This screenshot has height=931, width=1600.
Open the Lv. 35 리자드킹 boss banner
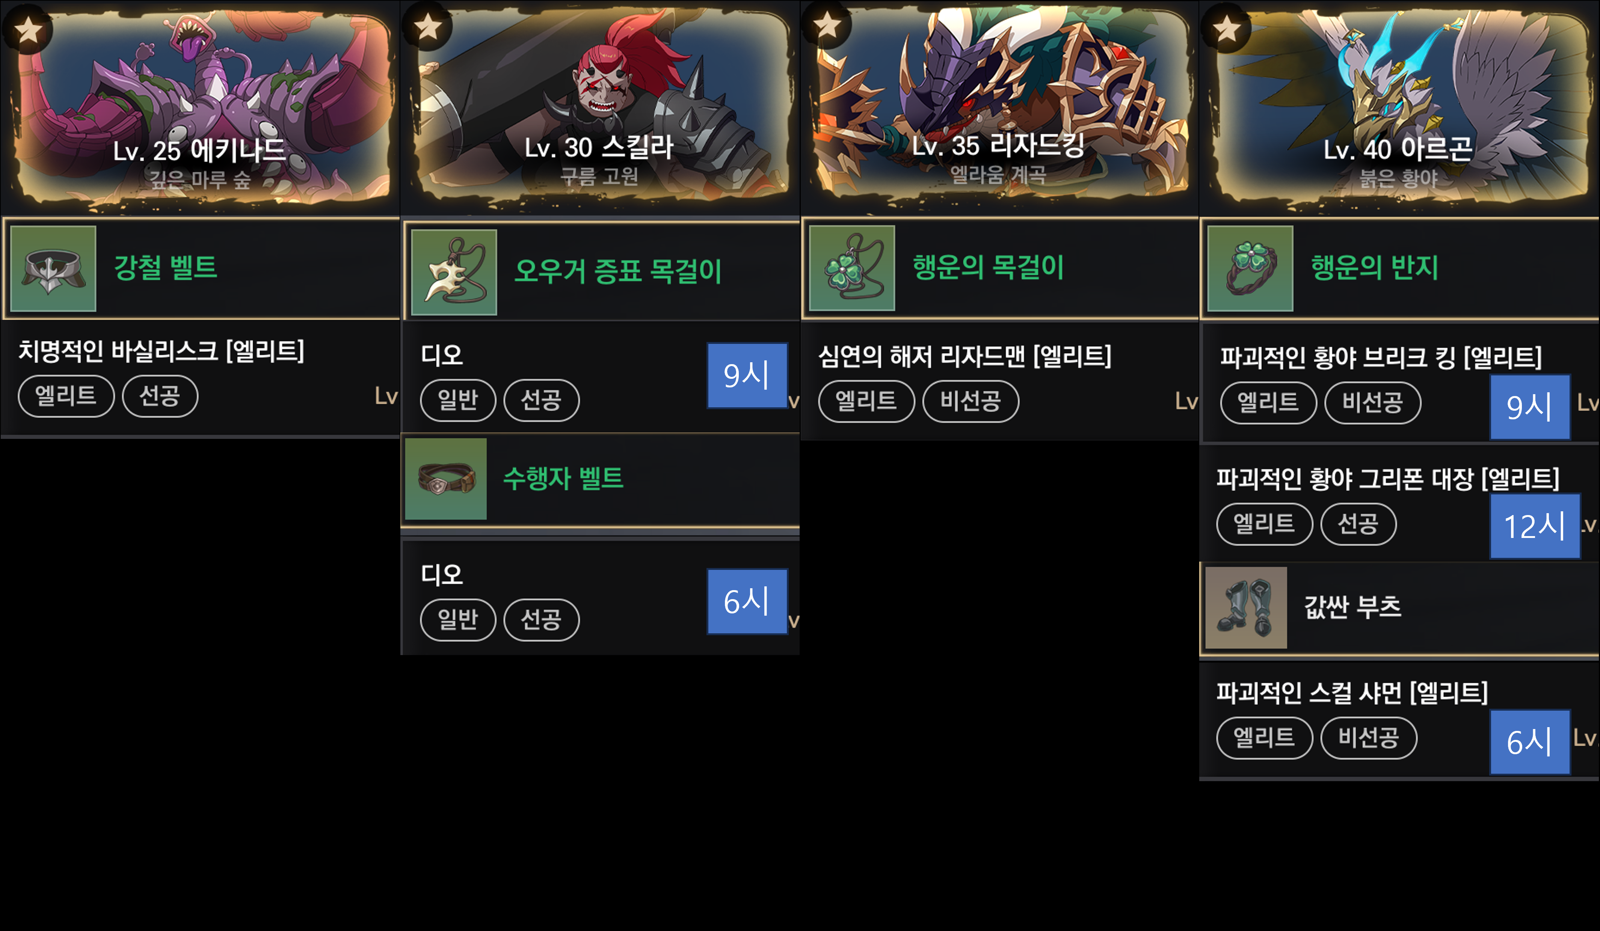999,107
